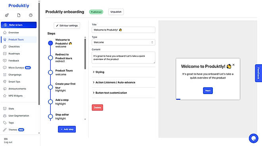The width and height of the screenshot is (262, 146).
Task: Click the Changelogs icon
Action: (5, 75)
